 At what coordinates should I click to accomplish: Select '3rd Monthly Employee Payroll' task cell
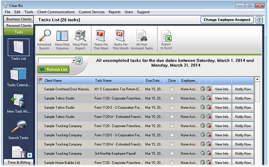pyautogui.click(x=115, y=154)
